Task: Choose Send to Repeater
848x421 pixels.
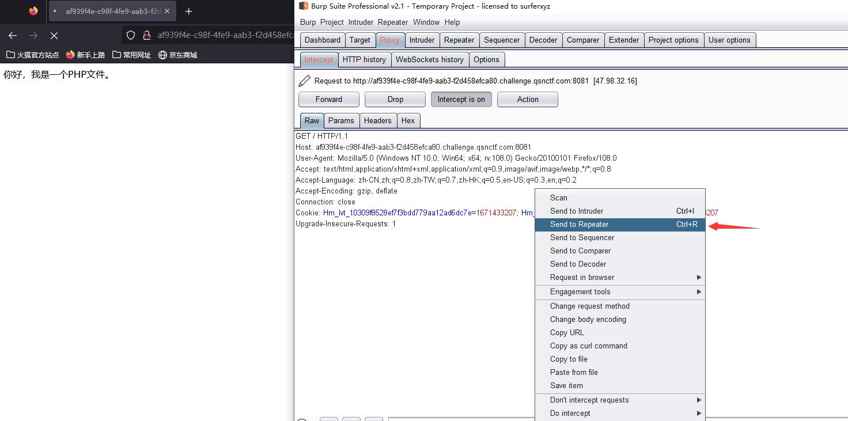Action: [x=620, y=224]
